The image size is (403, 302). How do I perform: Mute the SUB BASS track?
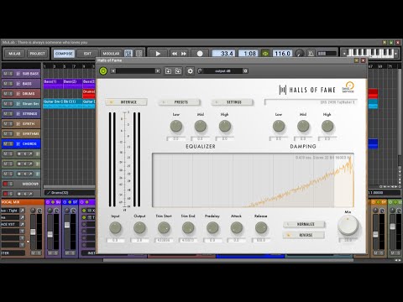(5, 74)
